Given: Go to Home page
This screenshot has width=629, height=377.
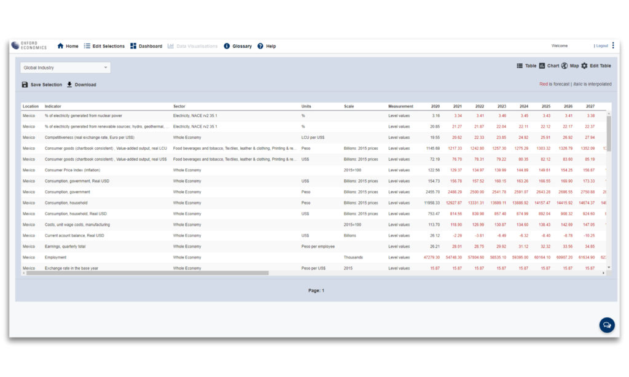Looking at the screenshot, I should pos(68,46).
